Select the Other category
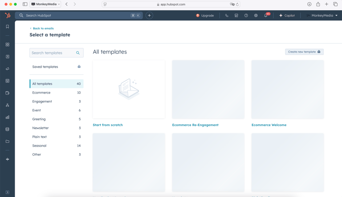This screenshot has width=342, height=197. pos(57,154)
